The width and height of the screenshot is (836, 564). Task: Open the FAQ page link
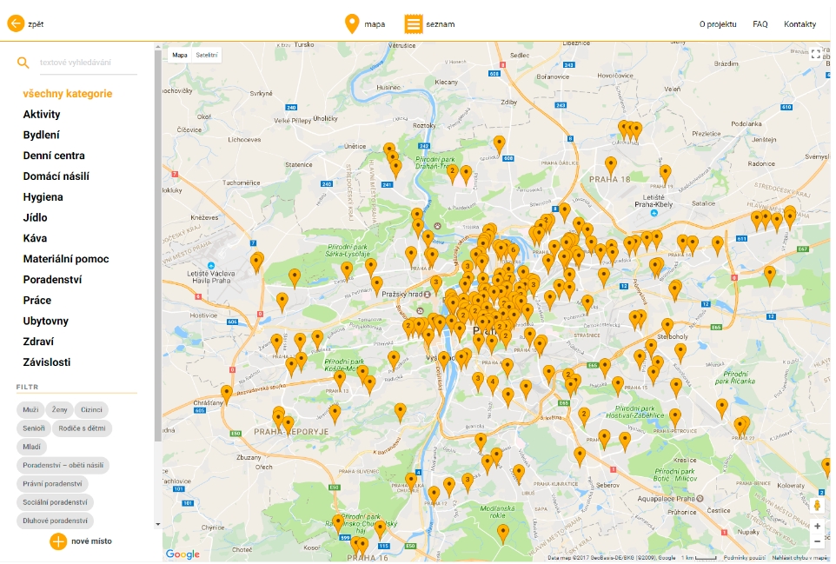(760, 24)
